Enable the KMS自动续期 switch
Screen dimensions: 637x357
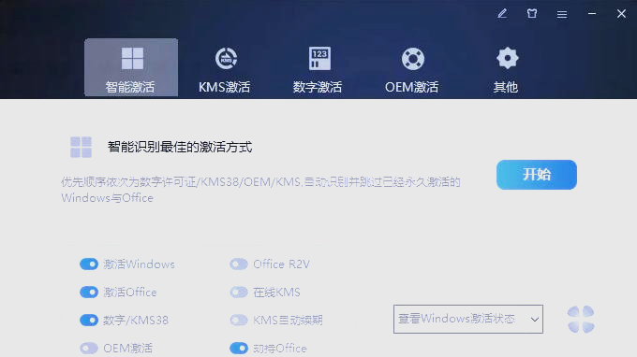tap(239, 321)
